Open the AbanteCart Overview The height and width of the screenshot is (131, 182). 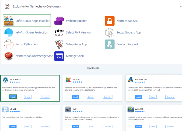[x=170, y=97]
